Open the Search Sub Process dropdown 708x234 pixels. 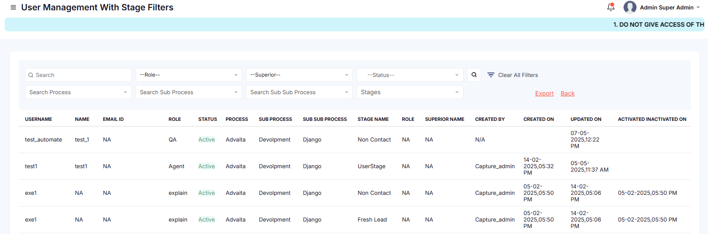pyautogui.click(x=189, y=92)
